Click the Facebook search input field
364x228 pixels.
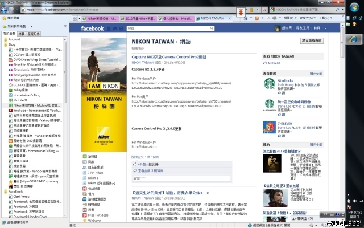[x=168, y=28]
